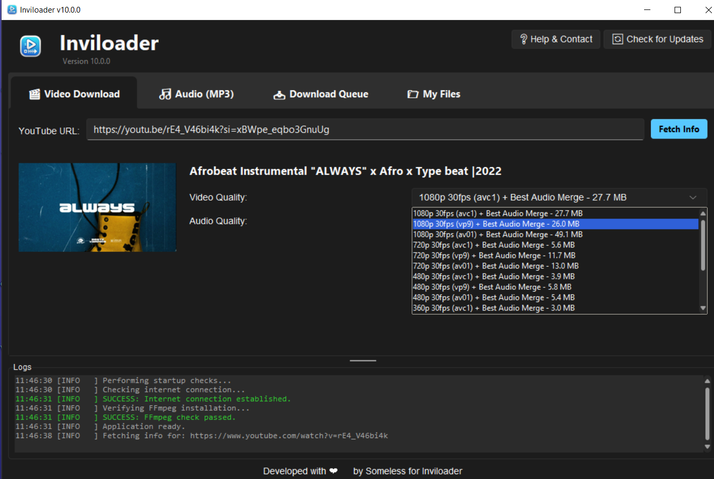Click the Logs panel scrollbar down arrow

707,447
